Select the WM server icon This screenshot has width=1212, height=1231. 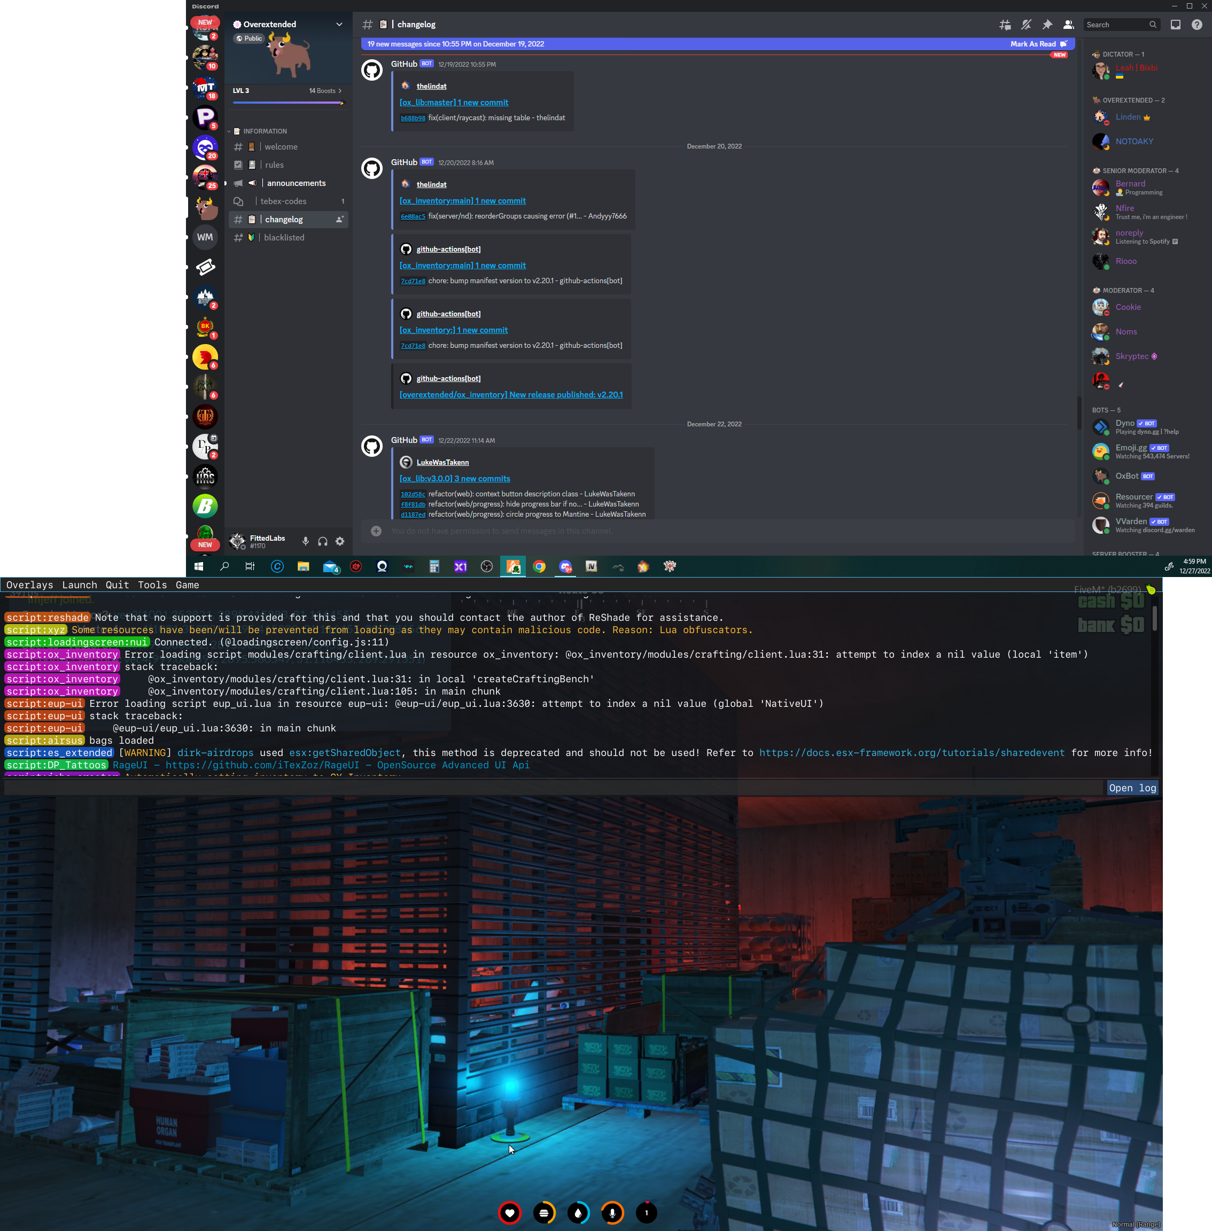point(205,237)
